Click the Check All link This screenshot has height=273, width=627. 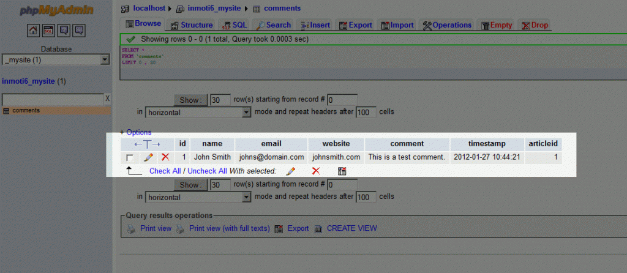(x=165, y=171)
